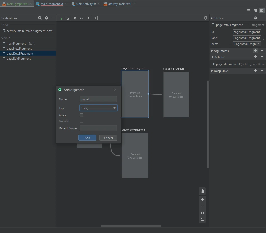Open the Type dropdown showing Long
This screenshot has height=233, width=266.
click(x=99, y=108)
